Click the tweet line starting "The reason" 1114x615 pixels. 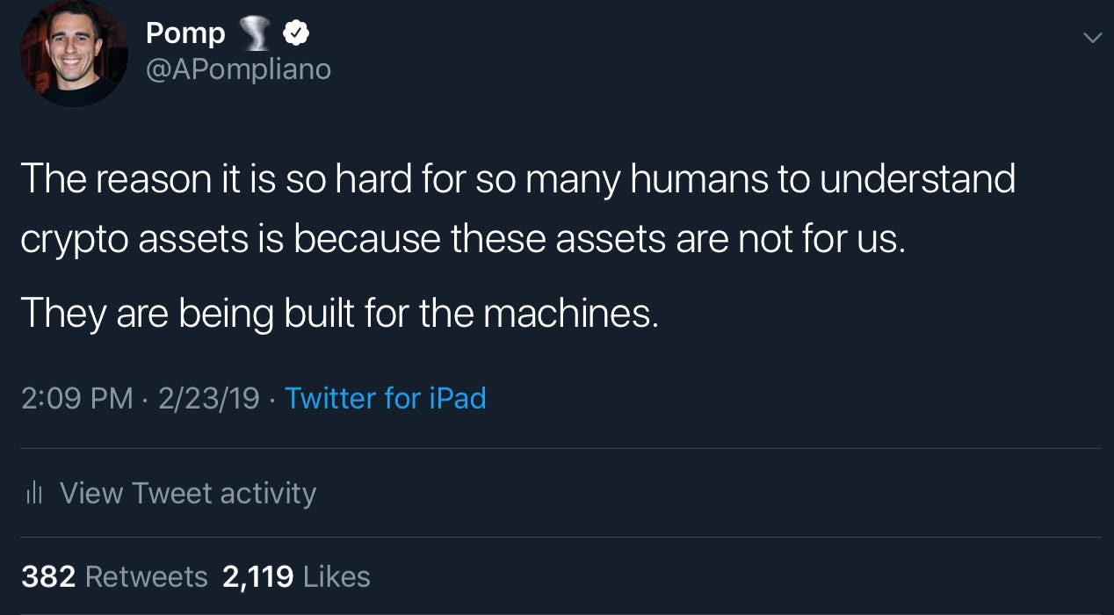point(517,179)
